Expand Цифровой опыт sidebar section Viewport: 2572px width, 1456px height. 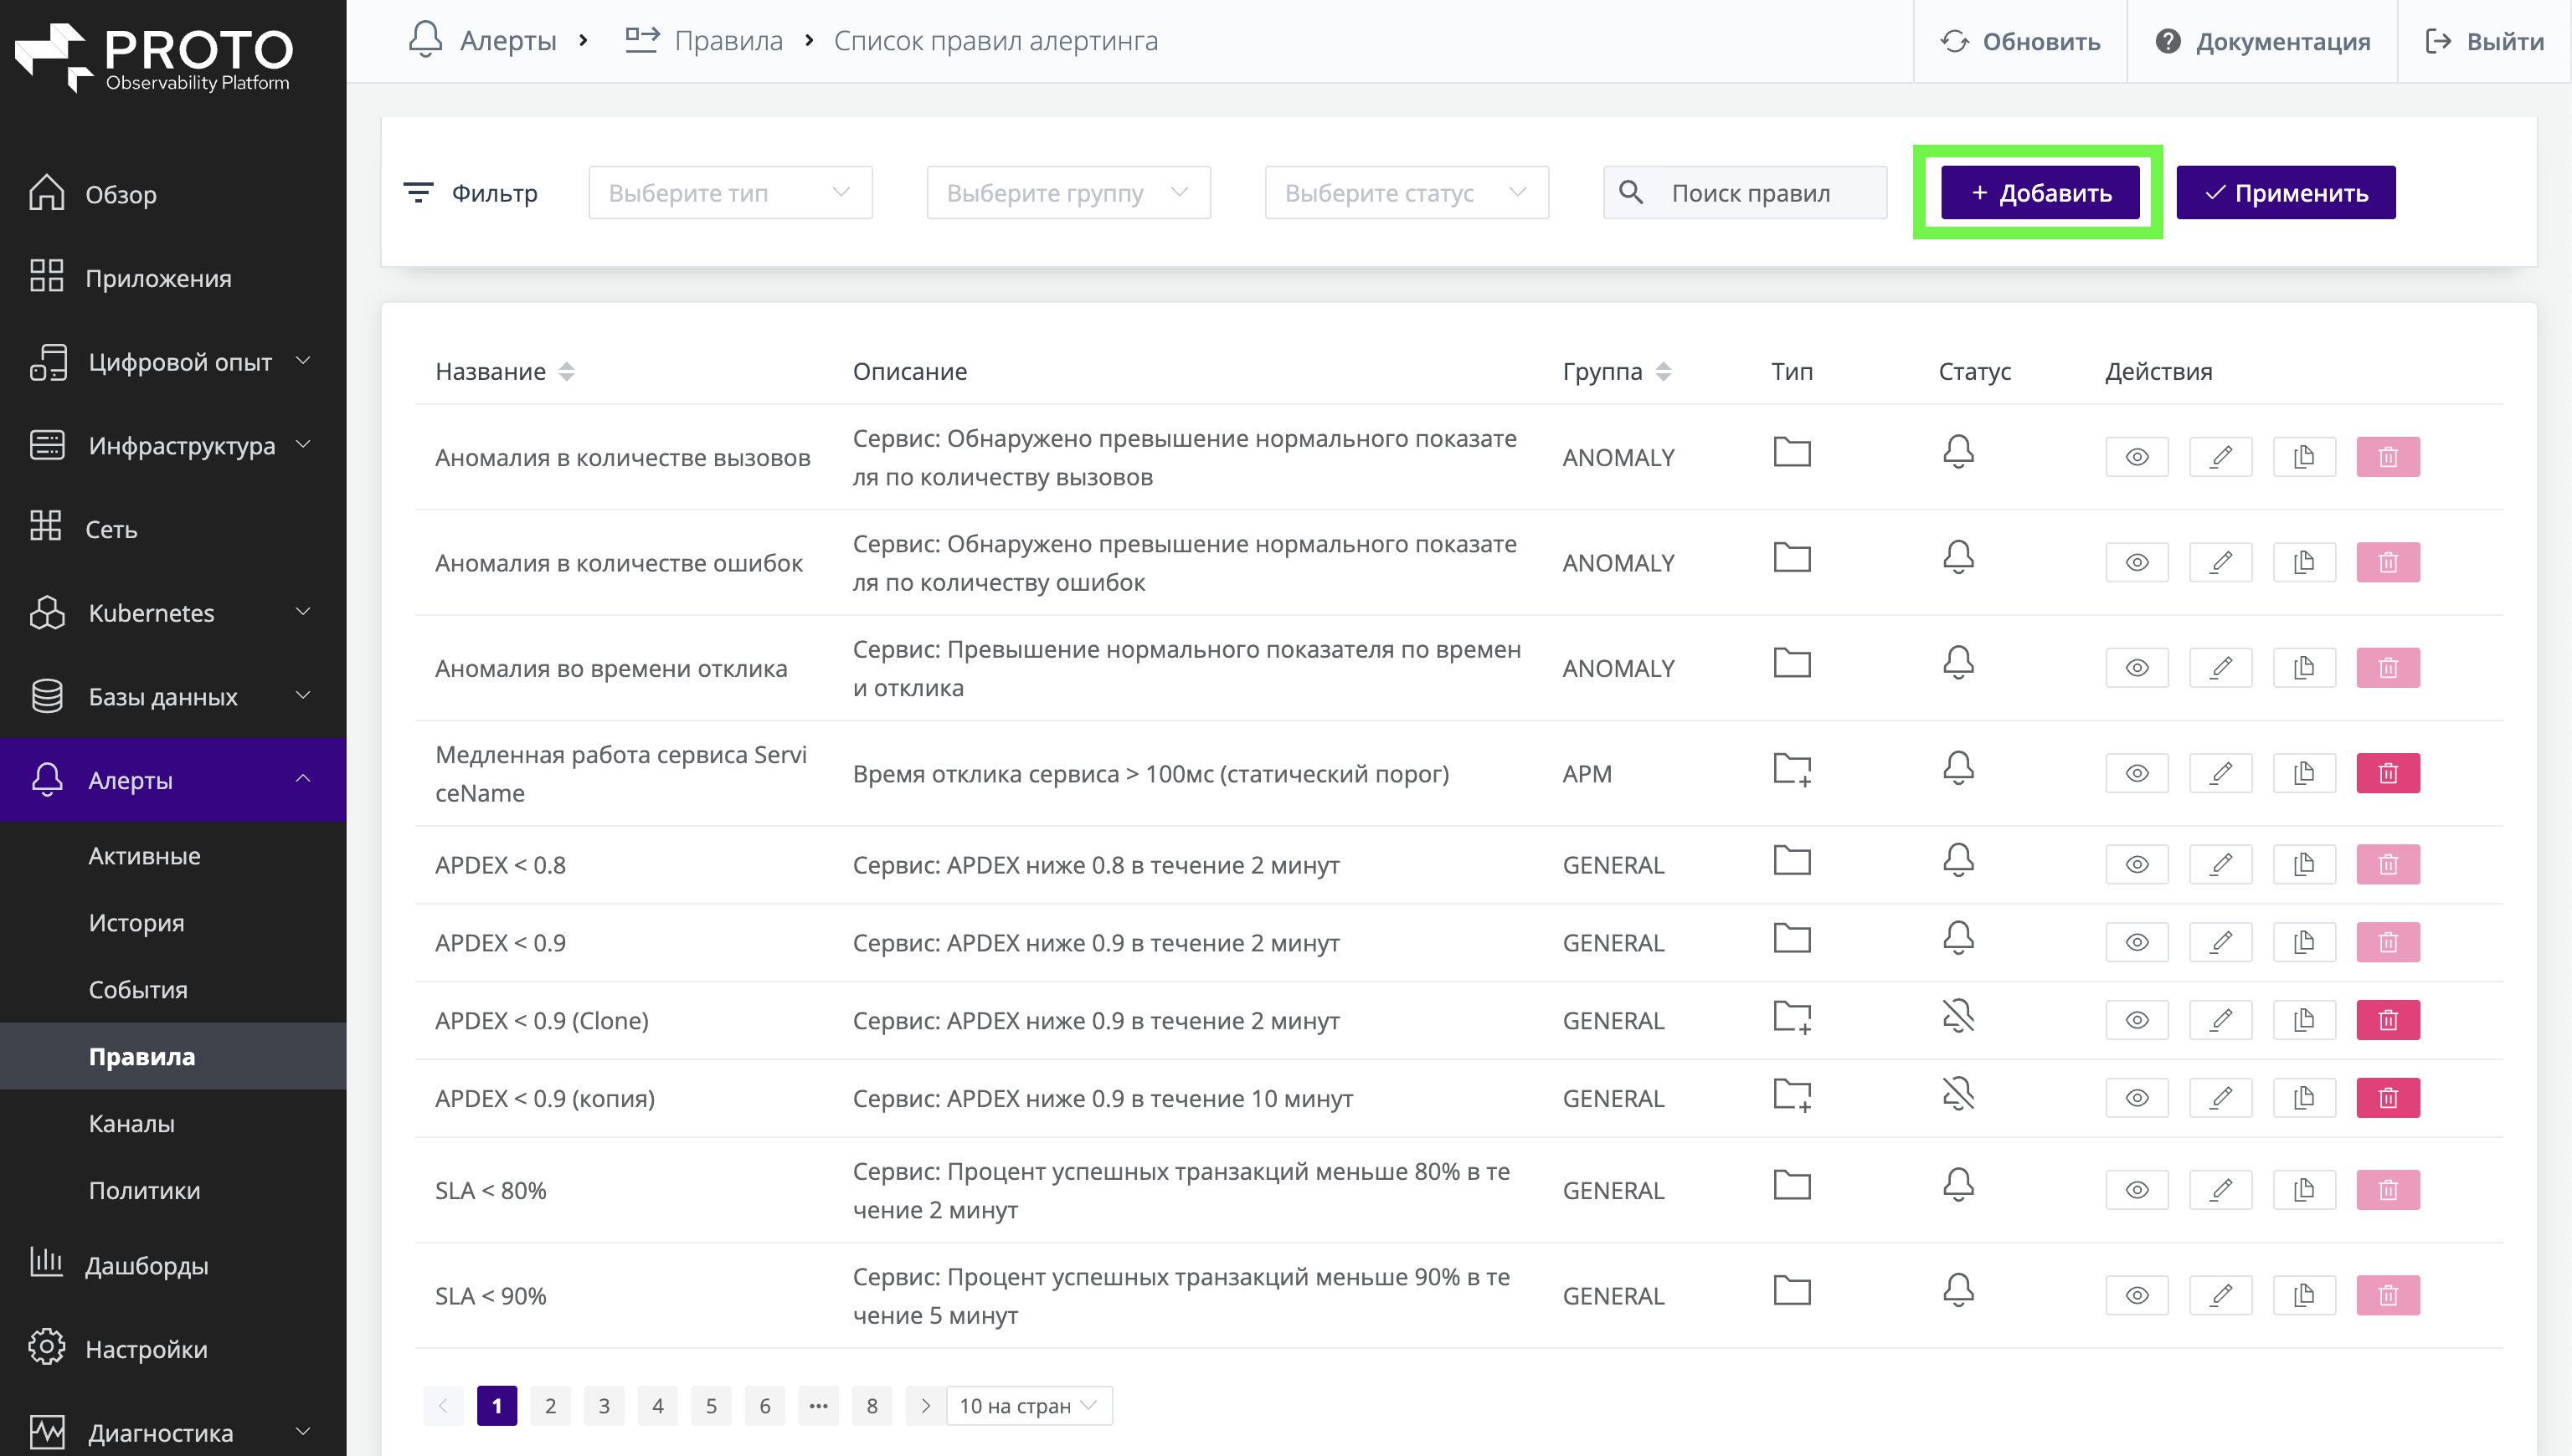[174, 362]
